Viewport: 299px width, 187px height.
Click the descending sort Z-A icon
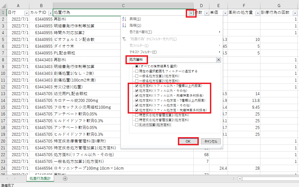tap(124, 25)
